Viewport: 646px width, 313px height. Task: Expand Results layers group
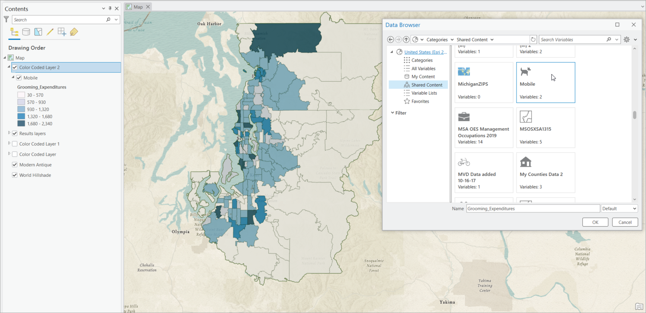coord(9,133)
